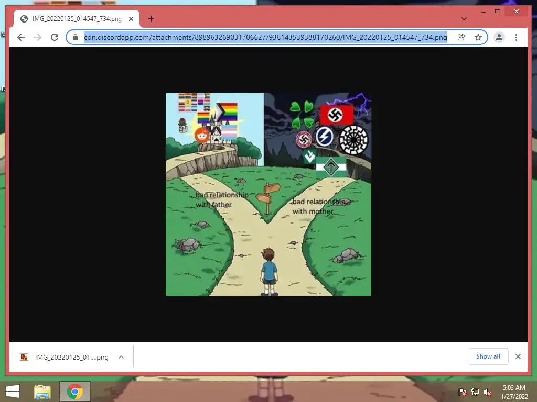The image size is (537, 402).
Task: Open the tab search chevron
Action: 464,19
